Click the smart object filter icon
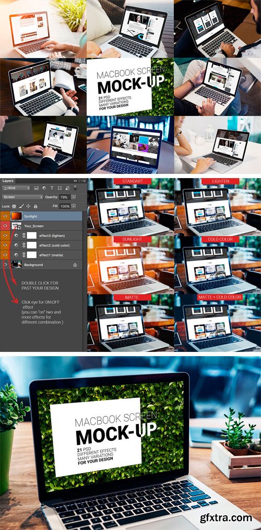This screenshot has height=530, width=261. click(x=67, y=188)
